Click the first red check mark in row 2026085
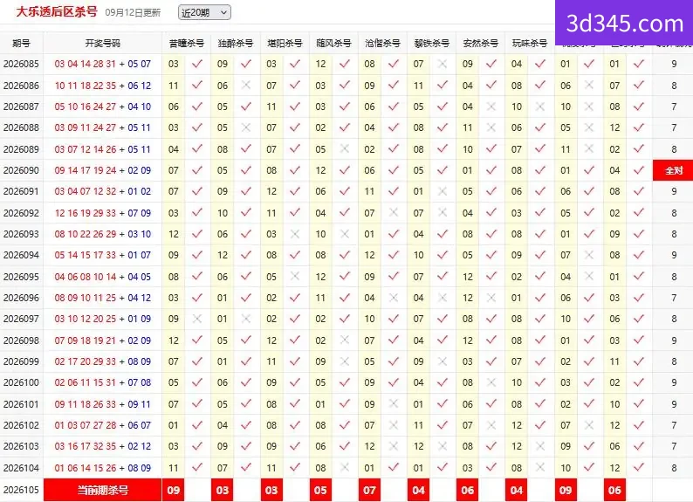 click(197, 64)
